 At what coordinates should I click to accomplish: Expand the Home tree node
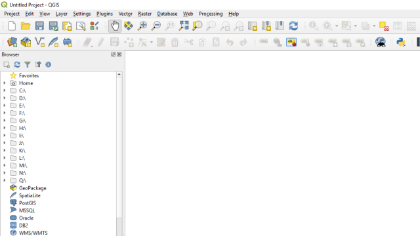coord(5,83)
